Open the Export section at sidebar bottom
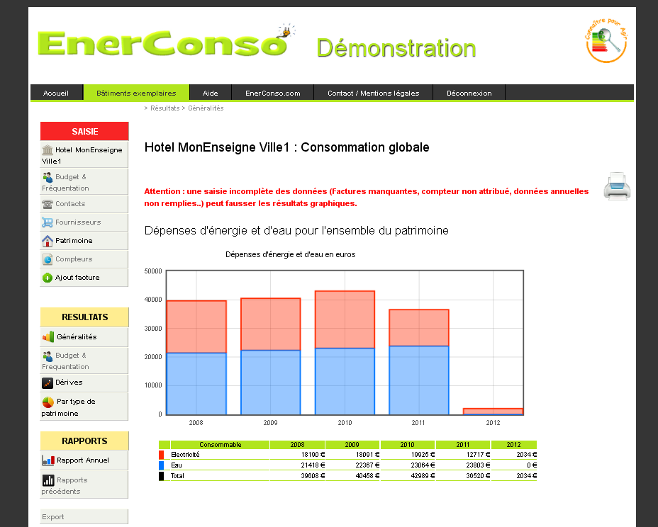658x527 pixels. (53, 516)
